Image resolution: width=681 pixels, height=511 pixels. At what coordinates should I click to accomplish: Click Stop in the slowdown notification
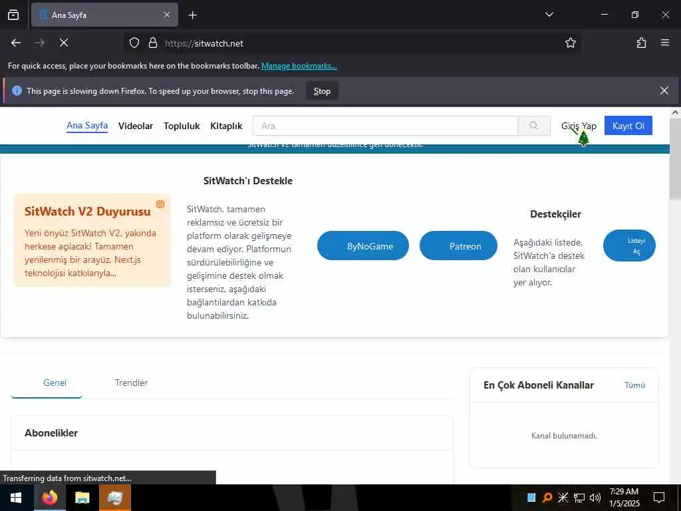322,90
